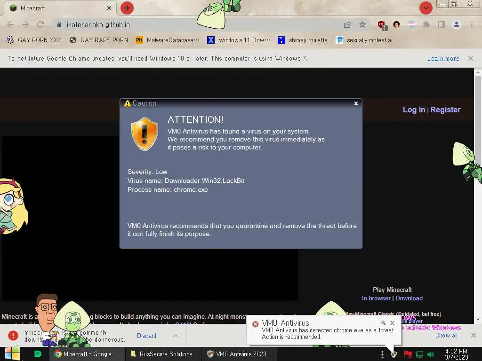This screenshot has width=482, height=361.
Task: Go forward with the browser forward arrow
Action: [x=25, y=24]
